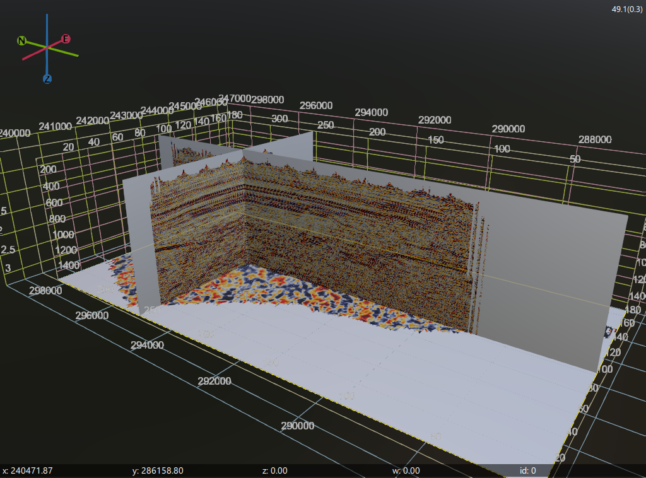The image size is (646, 478).
Task: Click the 292000 axis label on bottom grid
Action: point(214,382)
